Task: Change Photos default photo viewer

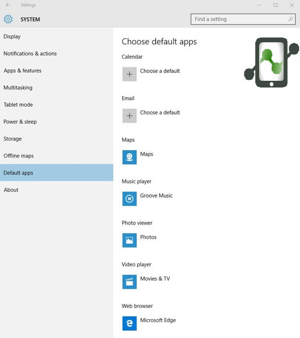Action: coord(148,237)
